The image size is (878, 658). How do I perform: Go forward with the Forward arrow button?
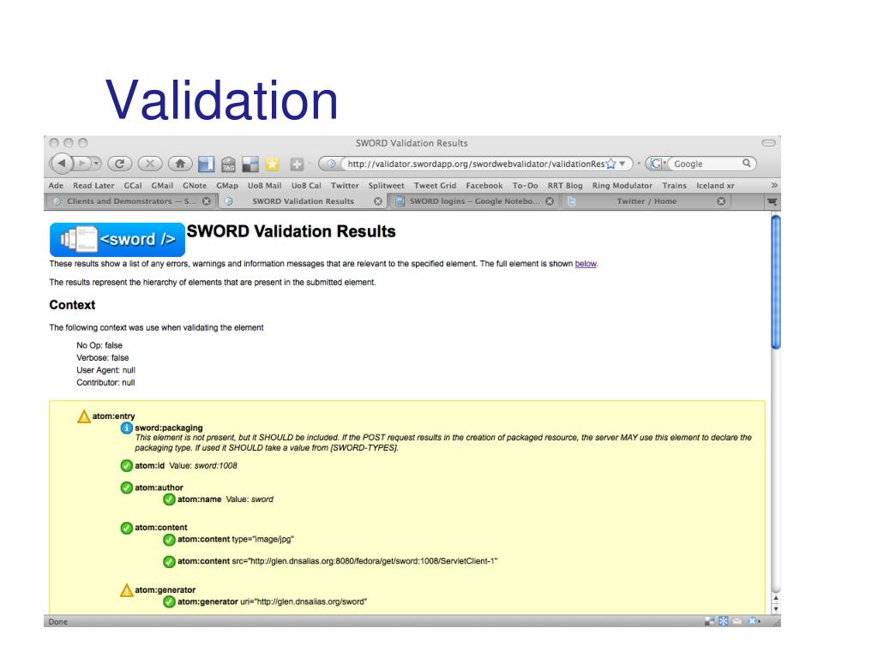(82, 164)
